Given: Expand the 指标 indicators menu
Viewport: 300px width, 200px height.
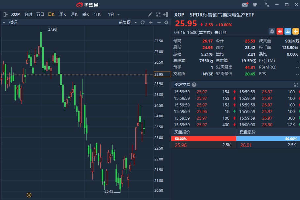Looking at the screenshot, I should [10, 22].
